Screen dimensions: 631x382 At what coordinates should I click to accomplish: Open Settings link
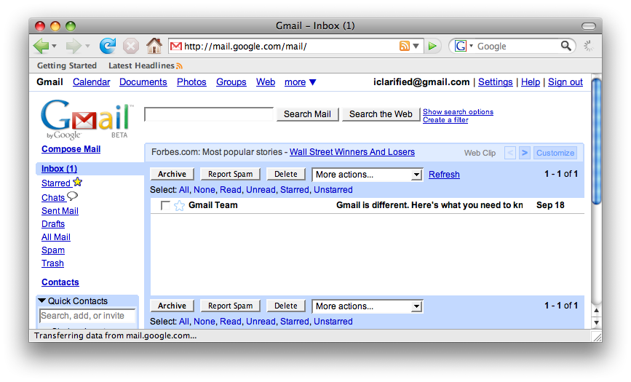click(496, 82)
